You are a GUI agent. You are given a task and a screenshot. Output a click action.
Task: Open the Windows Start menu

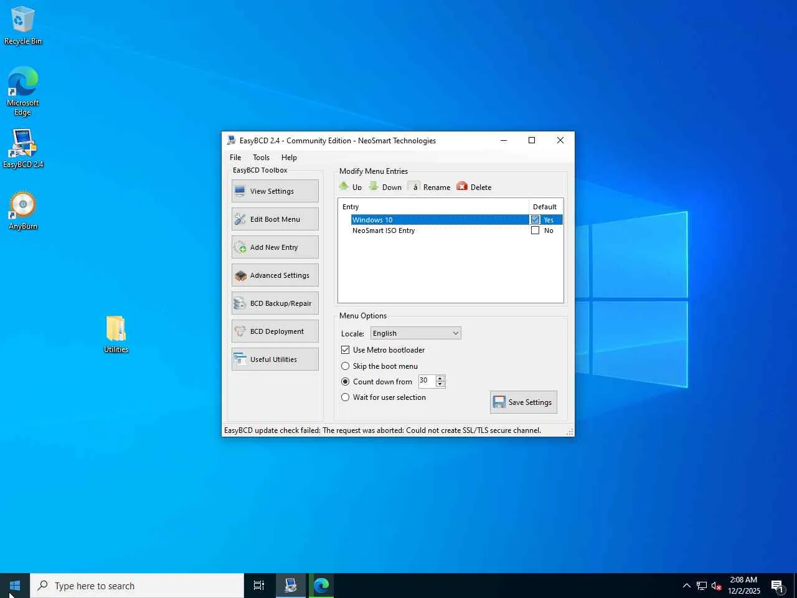click(15, 586)
